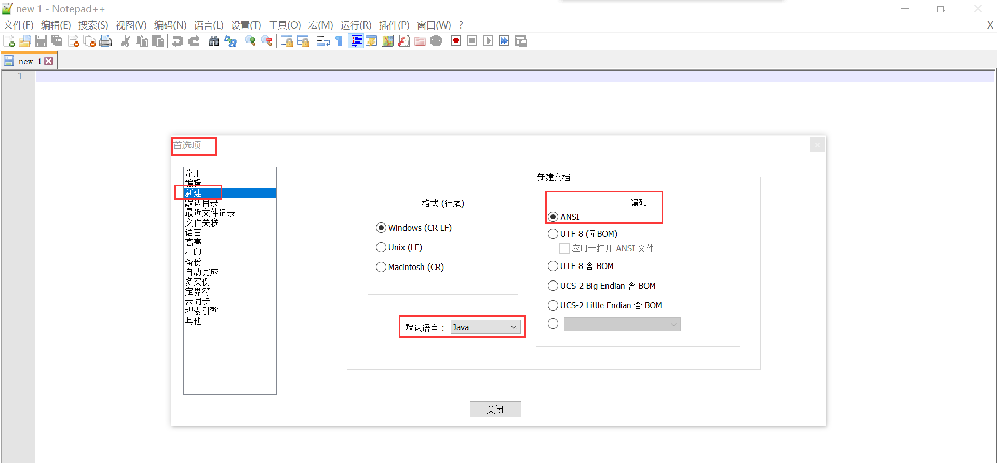Click the Playback macro icon
Screen dimensions: 997x463
coord(488,41)
